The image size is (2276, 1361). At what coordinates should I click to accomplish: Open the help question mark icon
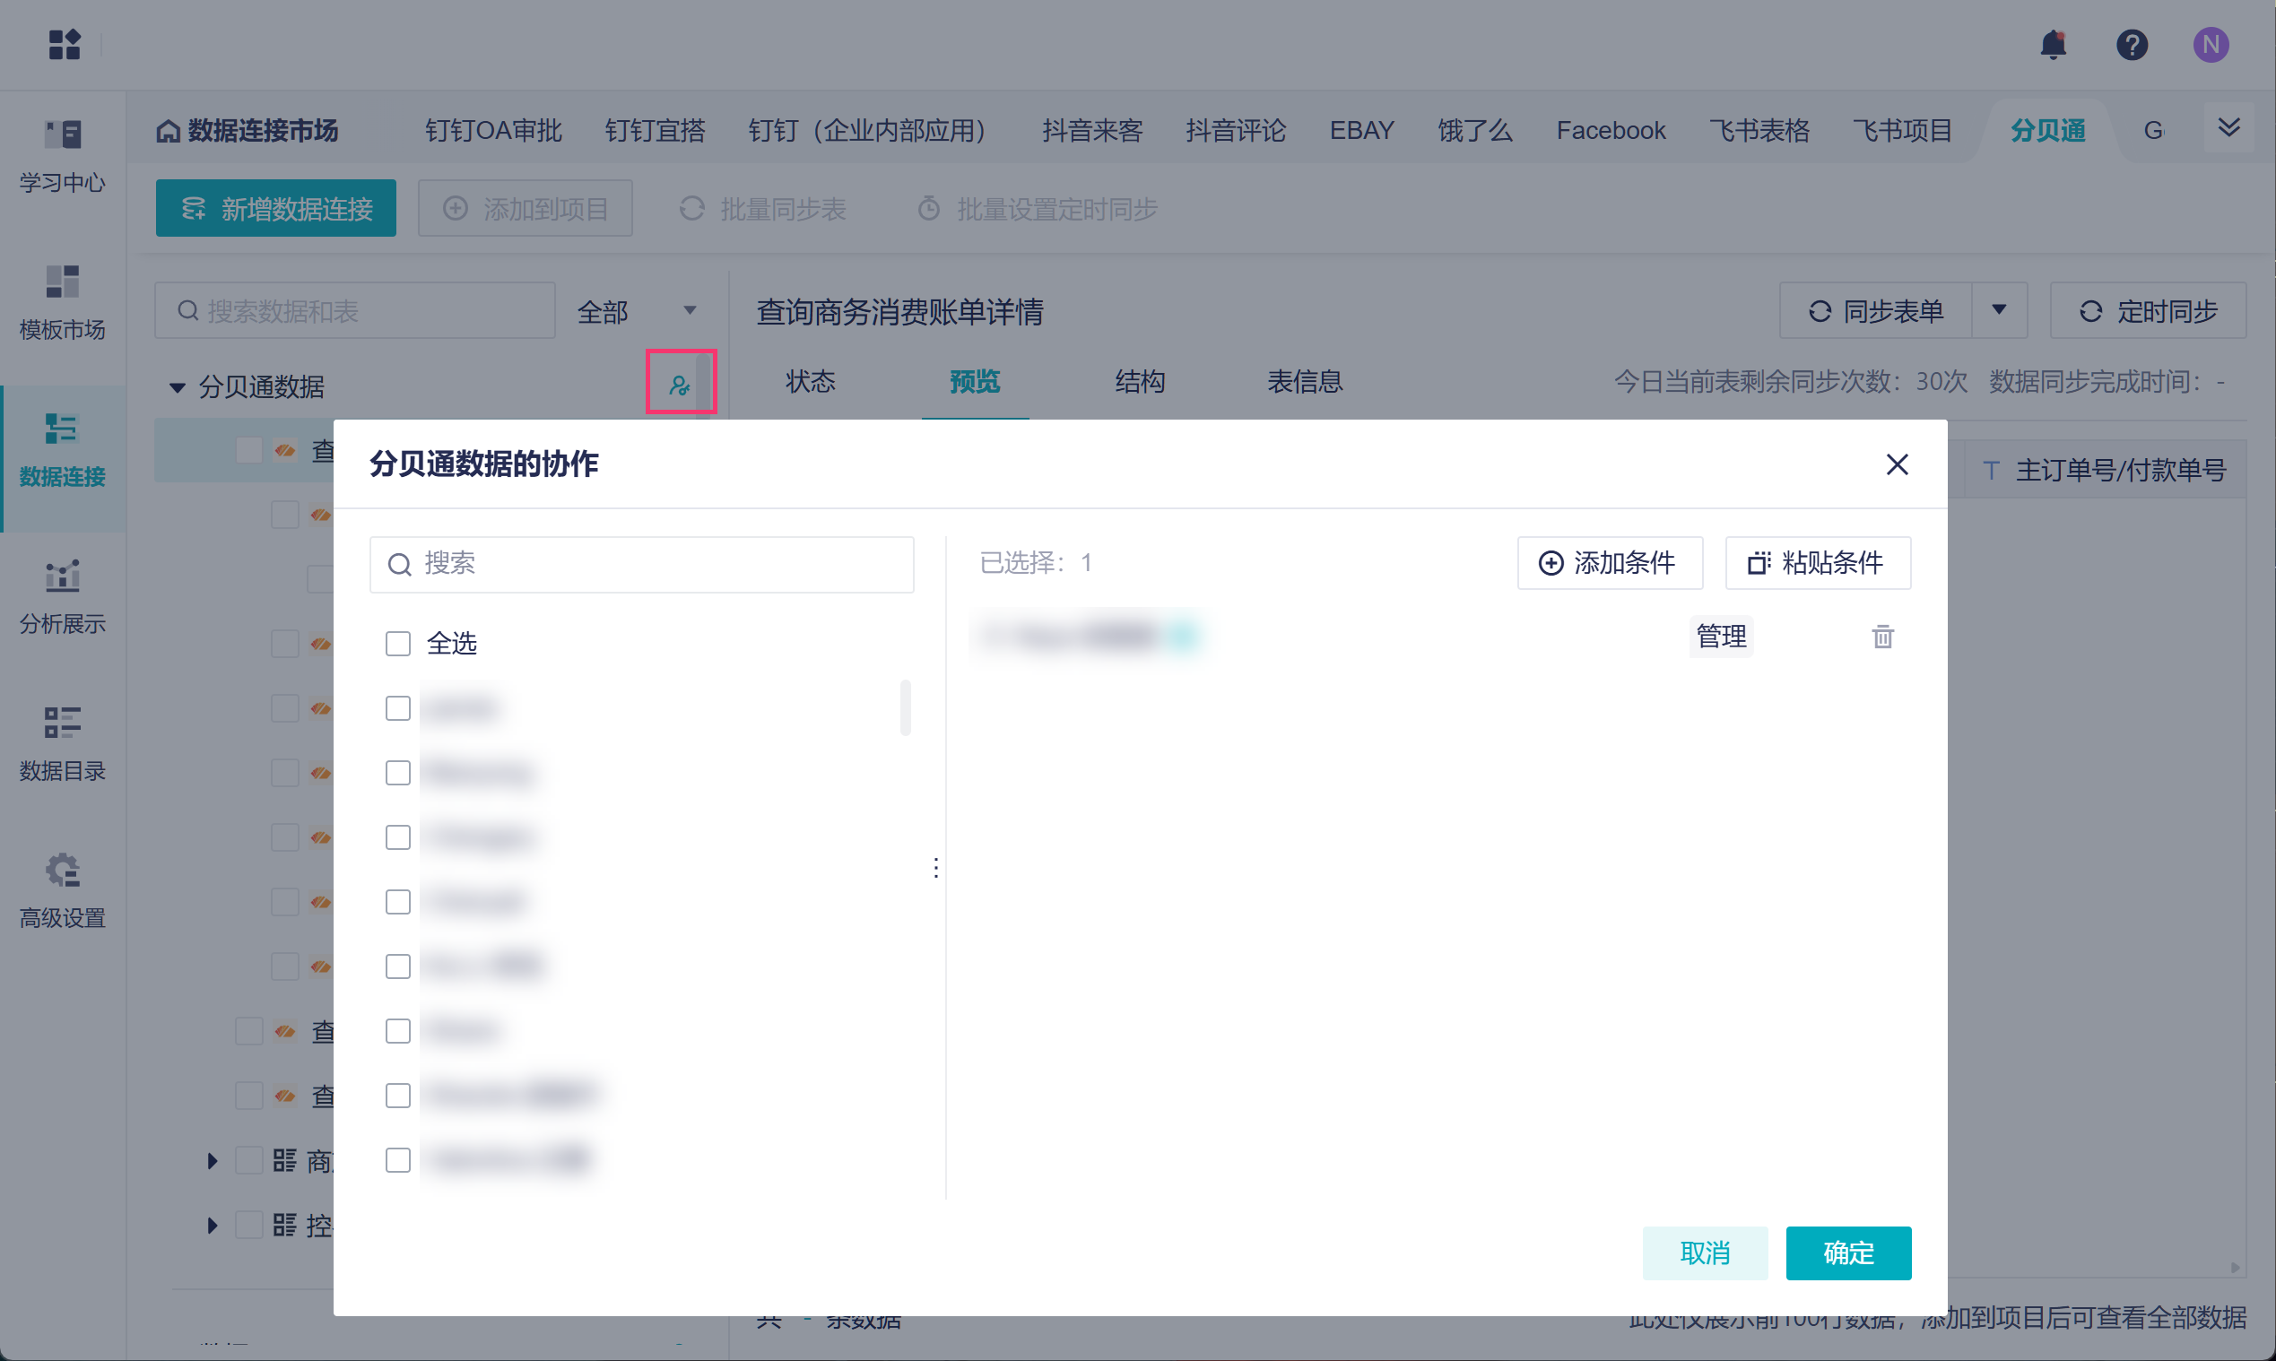click(2132, 44)
